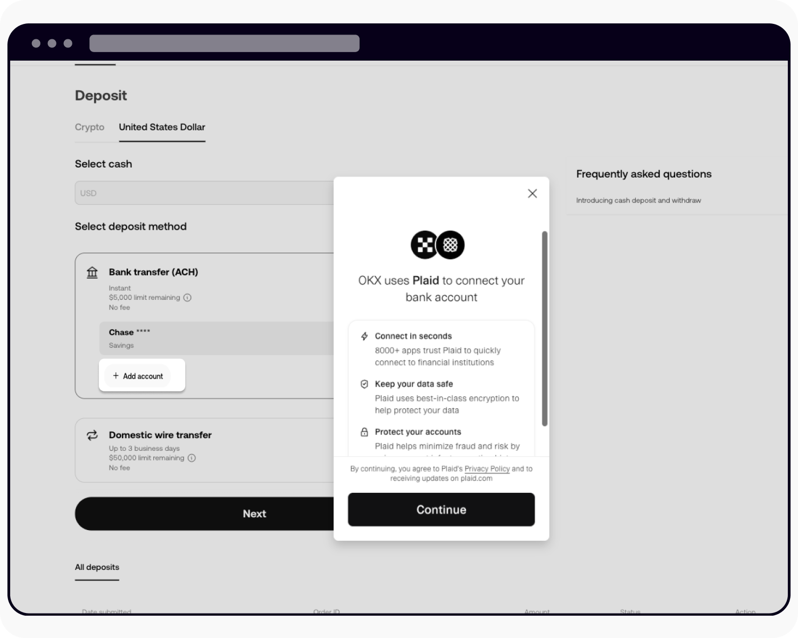Click the 'Deposit' page heading
798x638 pixels.
(101, 96)
